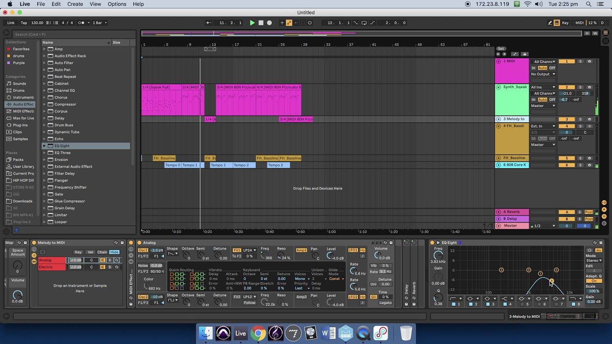Stop playback with the transport Stop button
This screenshot has height=344, width=612.
point(261,22)
